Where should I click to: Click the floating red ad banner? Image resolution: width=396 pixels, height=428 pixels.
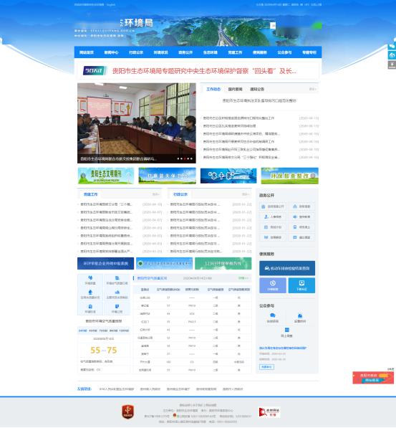373,378
